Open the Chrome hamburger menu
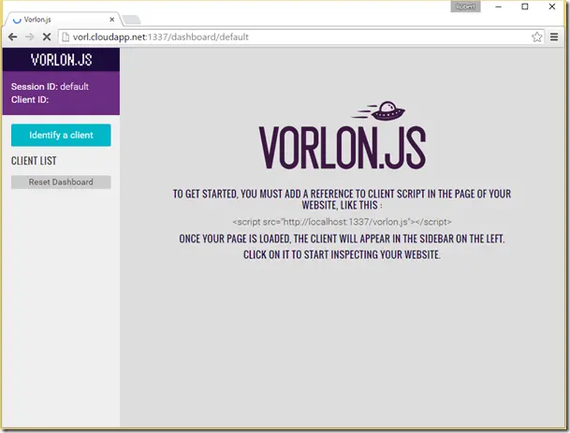Viewport: 570px width, 433px height. 554,36
